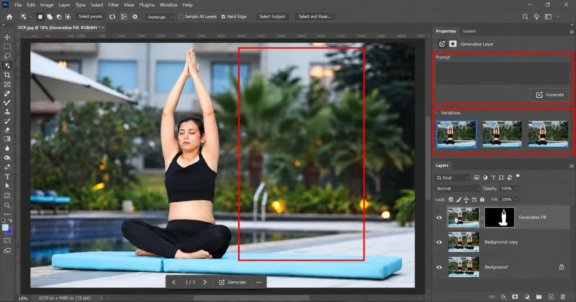Select the Pen tool
This screenshot has height=302, width=576.
pyautogui.click(x=7, y=167)
